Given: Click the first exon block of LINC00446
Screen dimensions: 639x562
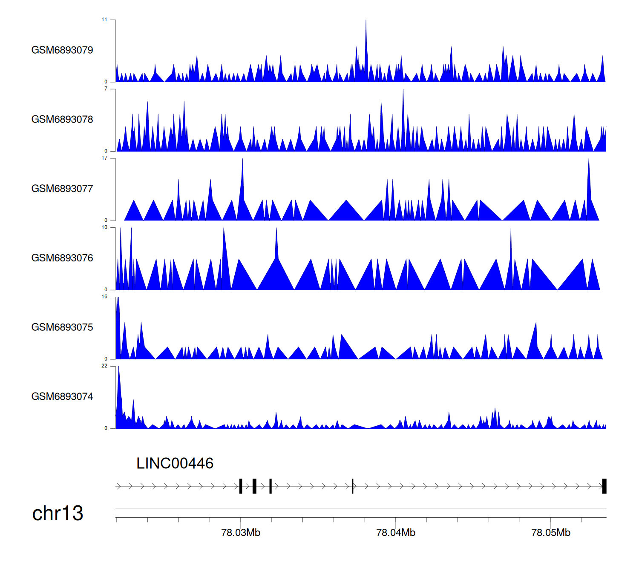Looking at the screenshot, I should point(241,486).
